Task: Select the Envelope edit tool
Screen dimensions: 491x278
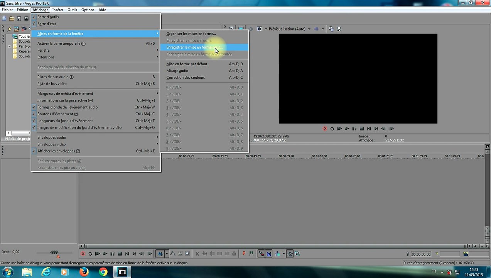Action: coord(173,254)
